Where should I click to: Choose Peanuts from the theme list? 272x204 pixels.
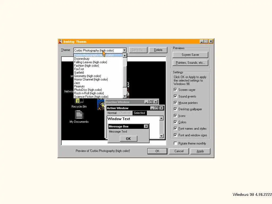(98, 86)
